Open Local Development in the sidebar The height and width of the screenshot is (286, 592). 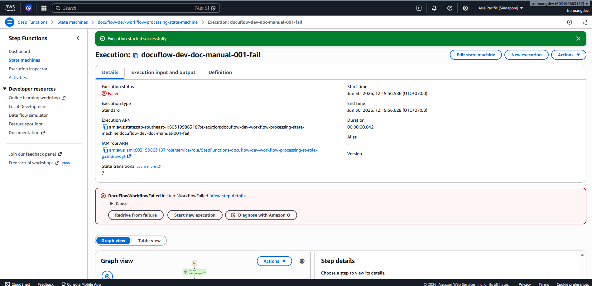(28, 106)
